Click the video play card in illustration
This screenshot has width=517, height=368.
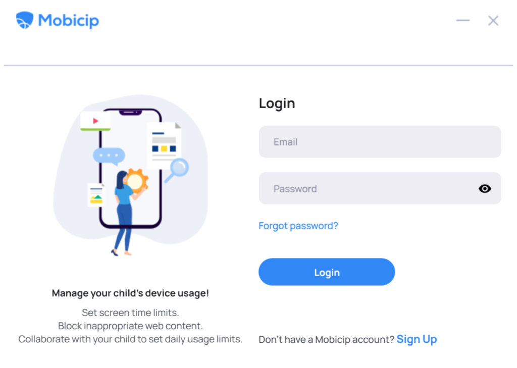point(95,121)
